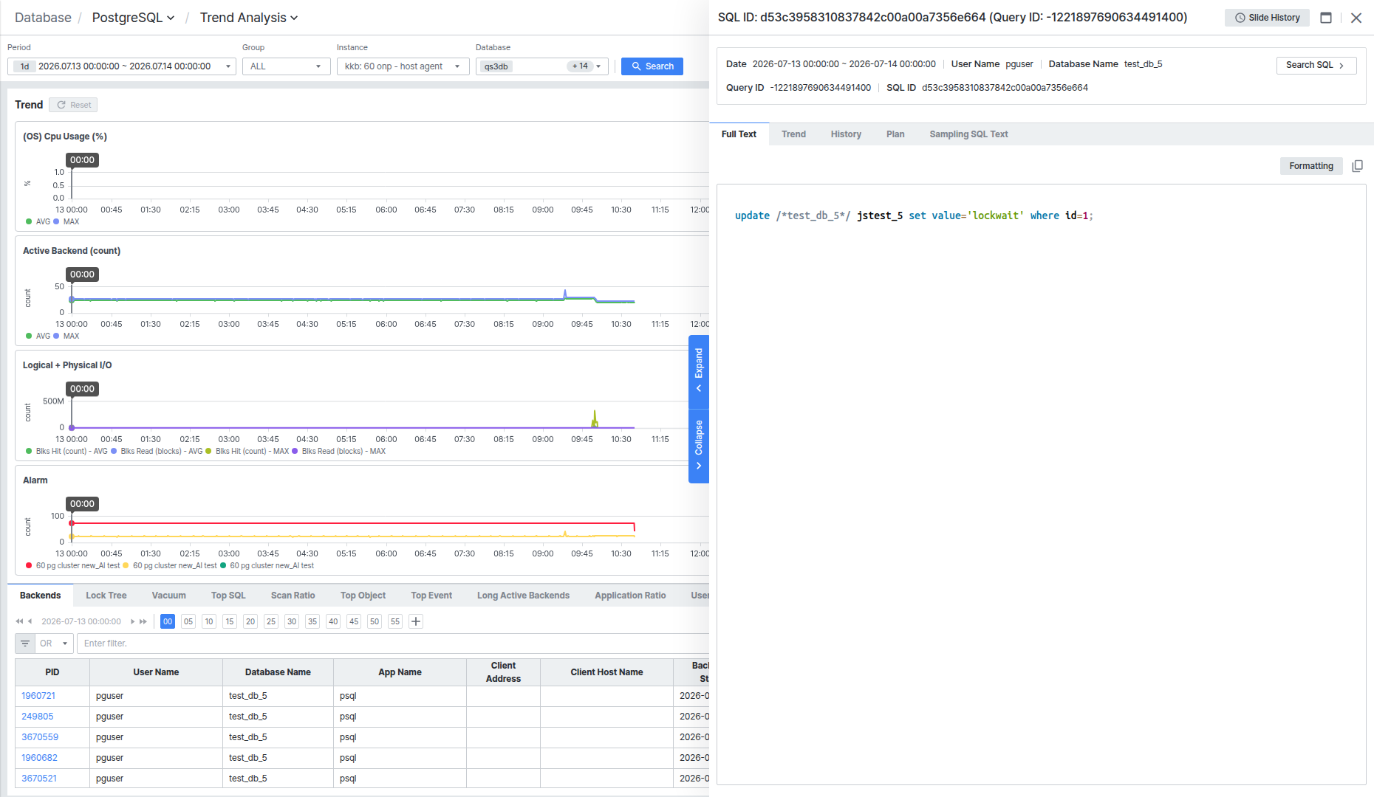Open the Period date range dropdown
This screenshot has width=1374, height=797.
click(x=122, y=66)
